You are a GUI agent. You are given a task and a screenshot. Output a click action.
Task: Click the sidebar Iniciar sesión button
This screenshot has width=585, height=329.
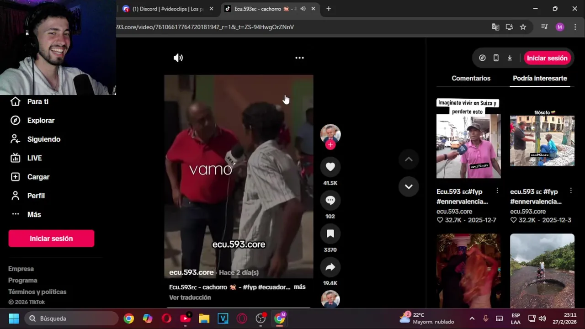(51, 239)
